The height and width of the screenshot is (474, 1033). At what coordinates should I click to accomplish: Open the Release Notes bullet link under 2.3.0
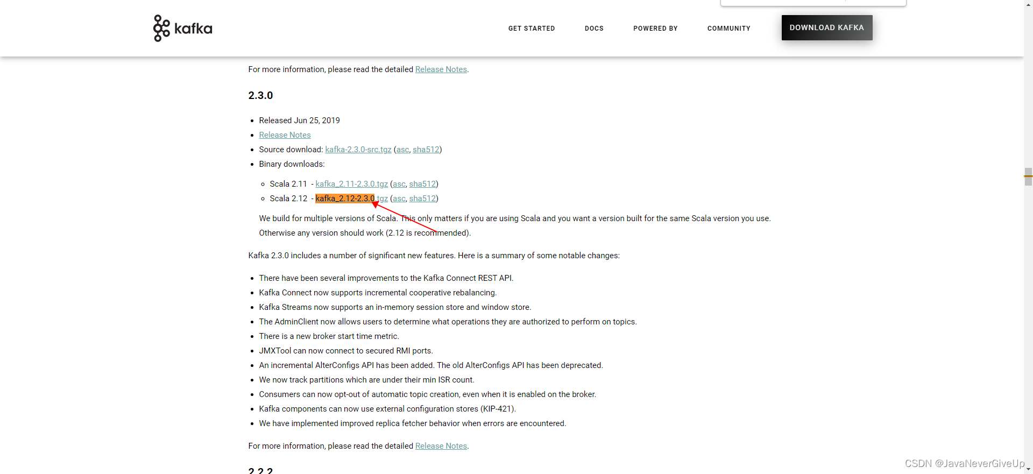(285, 135)
